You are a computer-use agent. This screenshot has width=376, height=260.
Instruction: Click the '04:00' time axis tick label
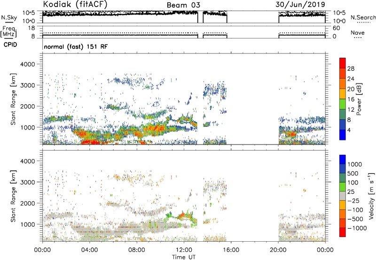click(89, 250)
